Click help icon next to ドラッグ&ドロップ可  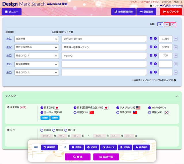tap(175, 80)
